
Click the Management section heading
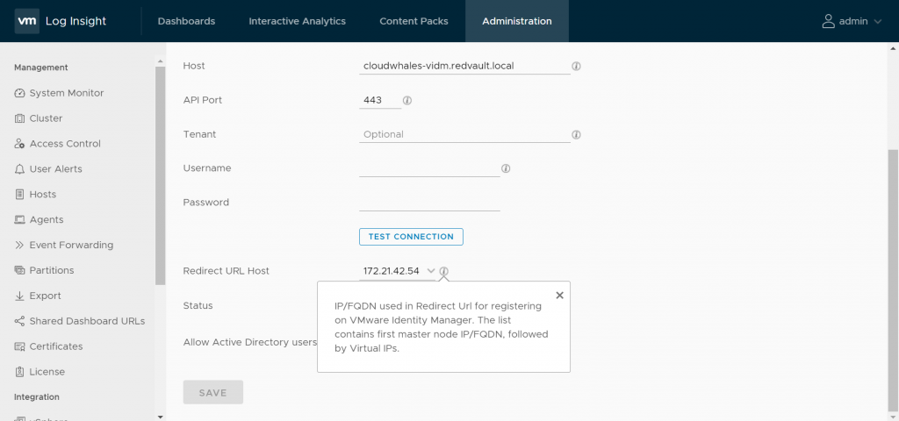(40, 68)
